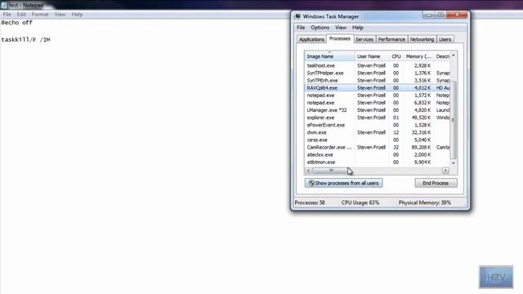Select SynTPEnh.exe process row
This screenshot has height=294, width=523.
pyautogui.click(x=378, y=80)
